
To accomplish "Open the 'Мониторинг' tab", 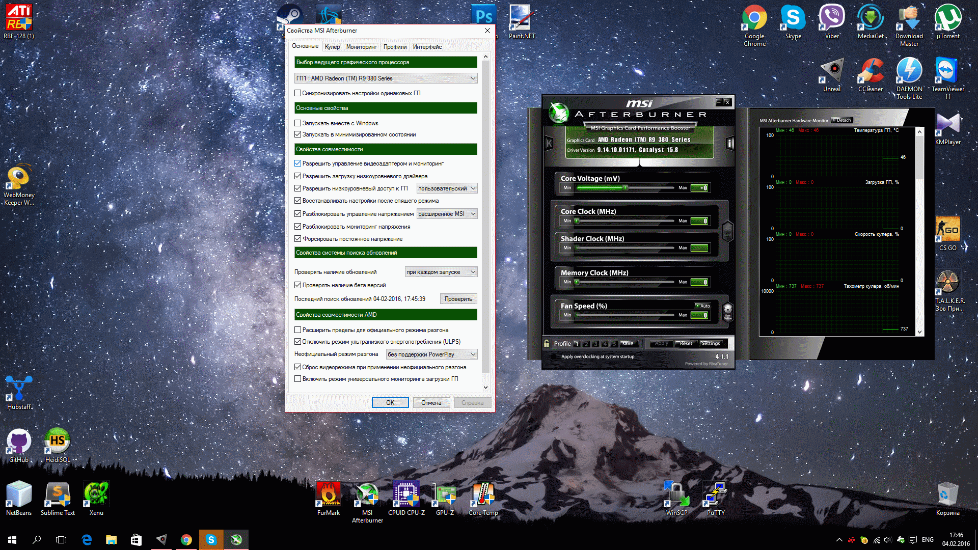I will click(x=361, y=47).
